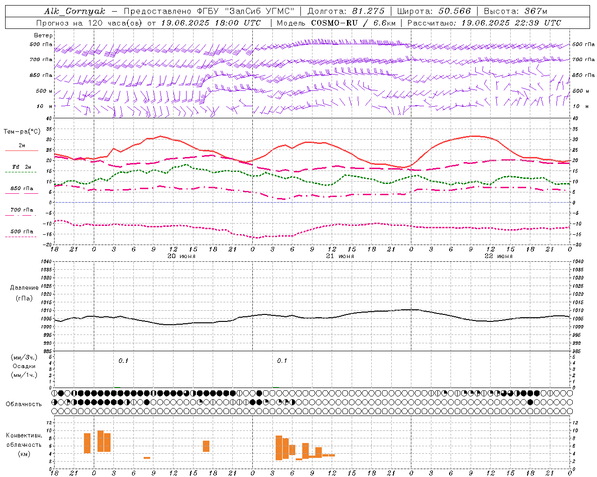This screenshot has width=597, height=477.
Task: Click the elevation text Высота: 367м
Action: pyautogui.click(x=515, y=11)
